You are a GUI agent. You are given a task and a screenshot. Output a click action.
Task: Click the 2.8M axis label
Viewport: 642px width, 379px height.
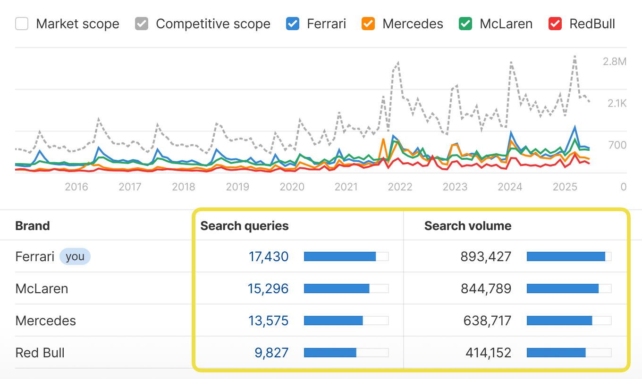click(x=615, y=61)
